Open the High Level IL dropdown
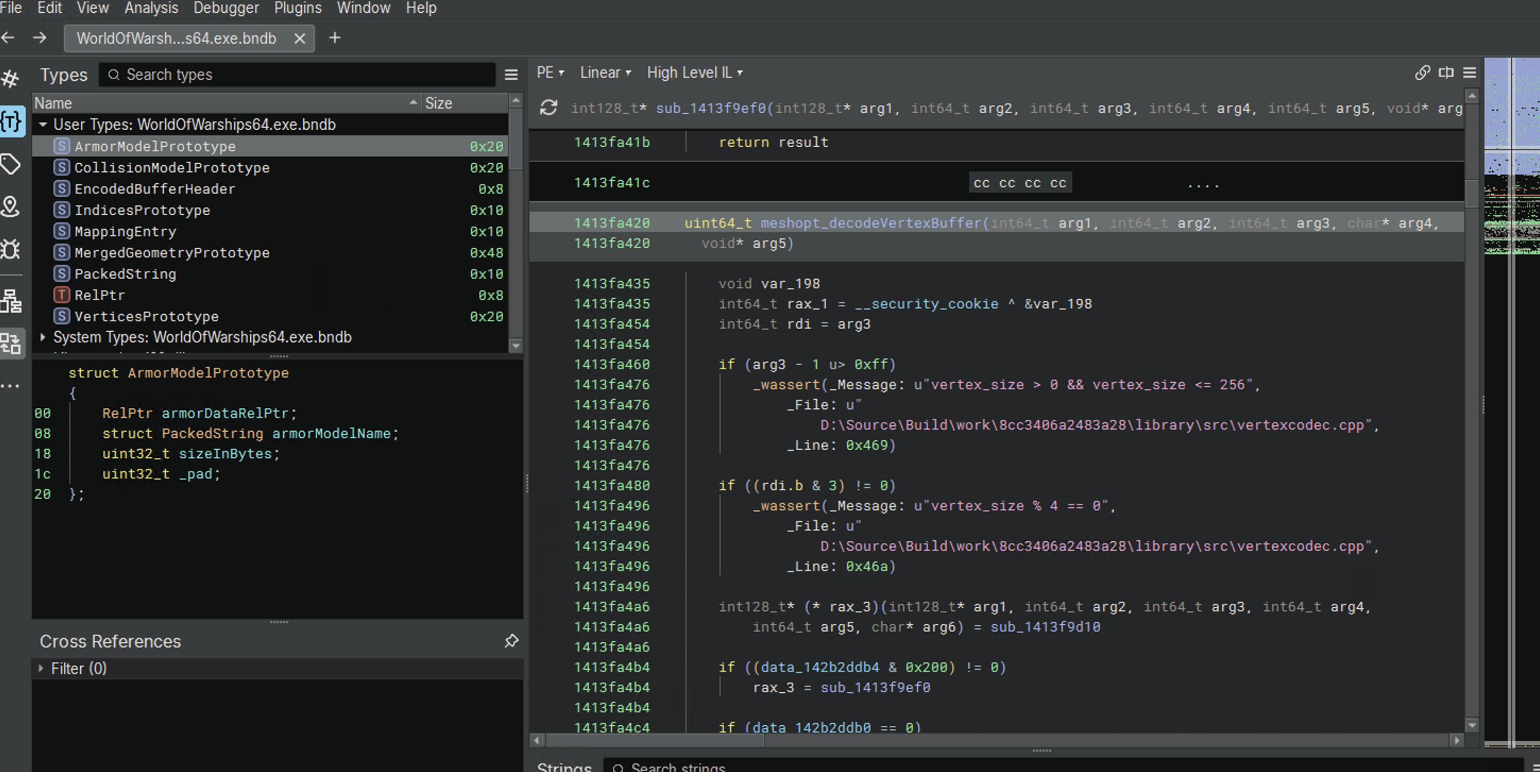The height and width of the screenshot is (772, 1540). coord(695,73)
